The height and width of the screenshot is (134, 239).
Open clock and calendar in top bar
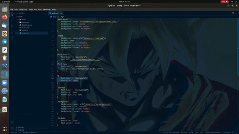click(124, 1)
